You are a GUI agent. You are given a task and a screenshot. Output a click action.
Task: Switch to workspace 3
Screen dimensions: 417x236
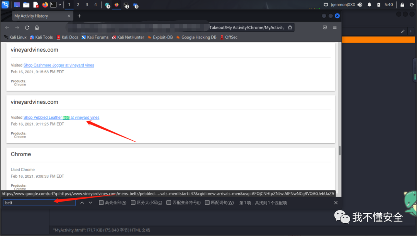(x=87, y=5)
